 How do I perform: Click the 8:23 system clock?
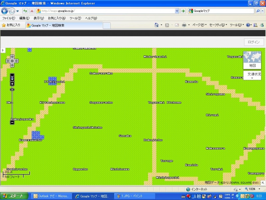click(x=259, y=196)
